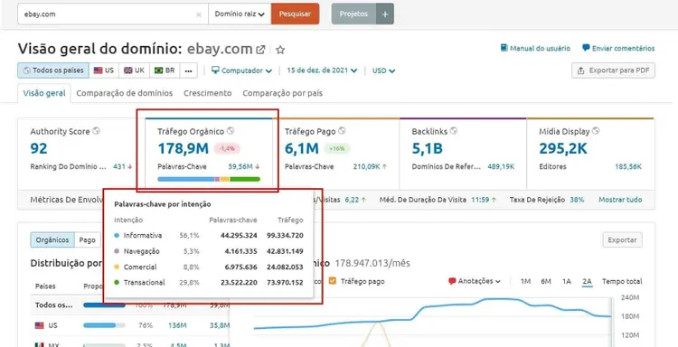This screenshot has height=347, width=678.
Task: Open the Computador device dropdown
Action: point(241,70)
